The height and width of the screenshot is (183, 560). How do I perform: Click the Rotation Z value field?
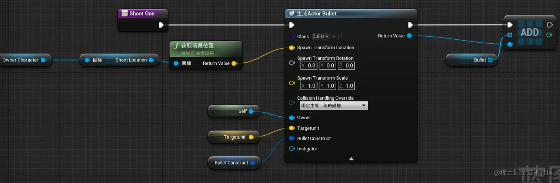tap(346, 66)
